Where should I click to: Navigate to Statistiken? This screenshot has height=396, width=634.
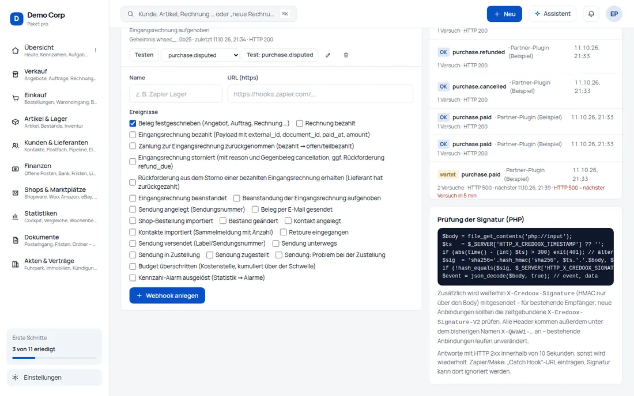coord(54,217)
